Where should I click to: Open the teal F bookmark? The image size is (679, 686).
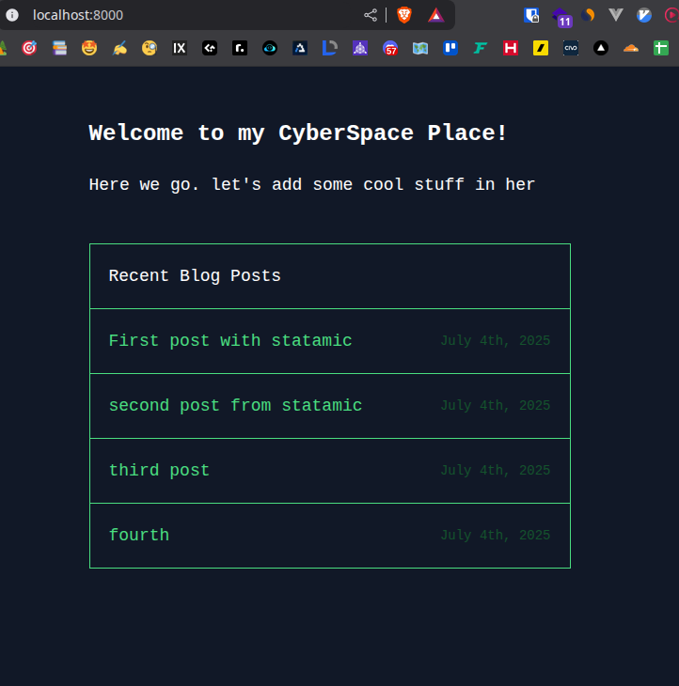click(481, 48)
